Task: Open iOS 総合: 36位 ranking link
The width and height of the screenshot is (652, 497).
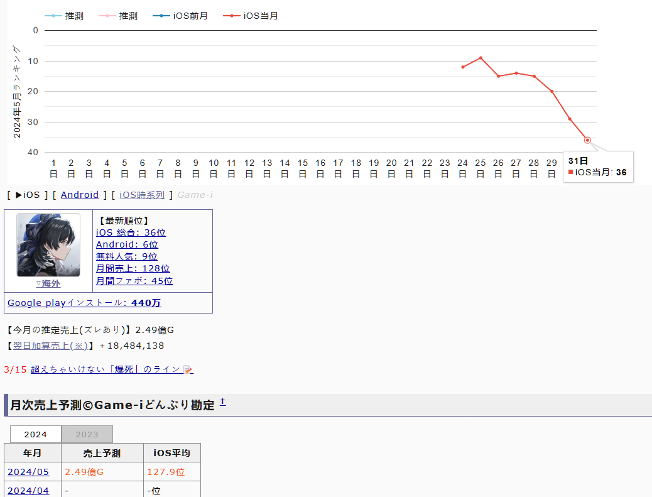Action: click(x=131, y=232)
